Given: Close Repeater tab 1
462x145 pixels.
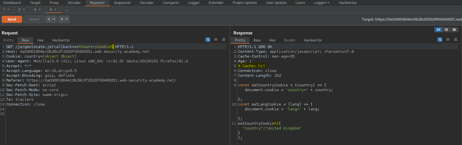Looking at the screenshot, I should pyautogui.click(x=8, y=10).
